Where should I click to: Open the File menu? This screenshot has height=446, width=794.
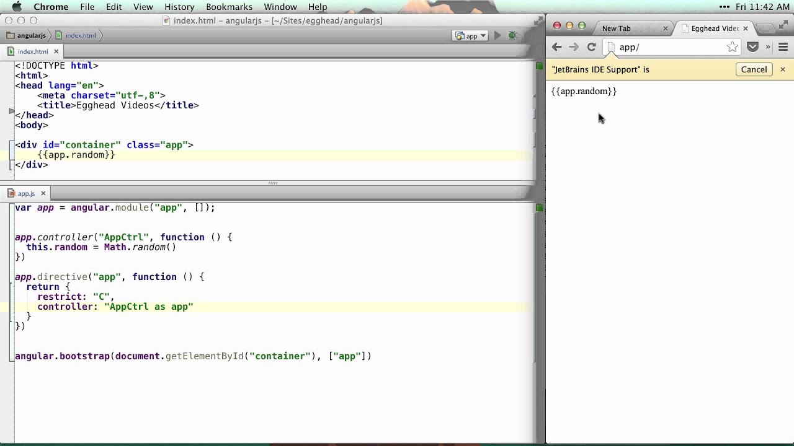(87, 7)
